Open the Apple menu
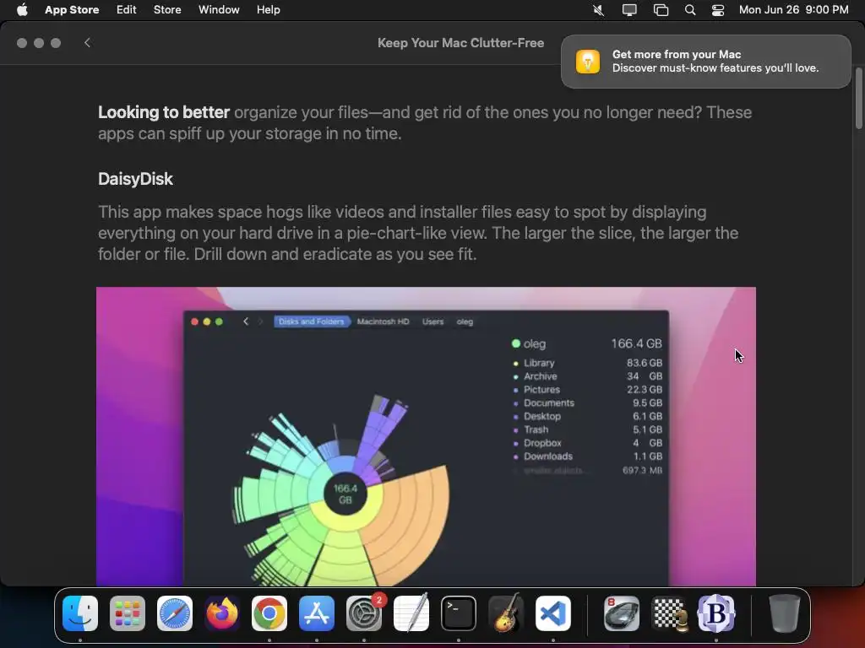Viewport: 865px width, 648px height. point(22,10)
